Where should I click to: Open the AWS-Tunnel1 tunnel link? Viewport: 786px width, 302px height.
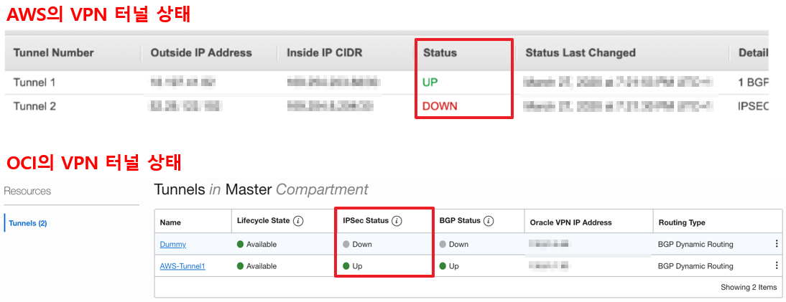[x=182, y=266]
